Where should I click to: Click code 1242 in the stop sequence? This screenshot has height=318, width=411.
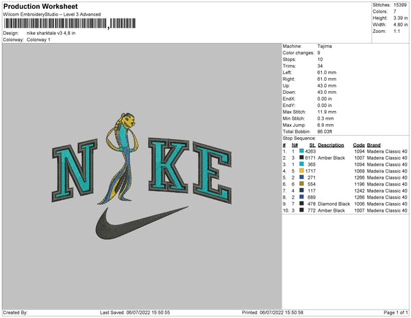coord(359,191)
